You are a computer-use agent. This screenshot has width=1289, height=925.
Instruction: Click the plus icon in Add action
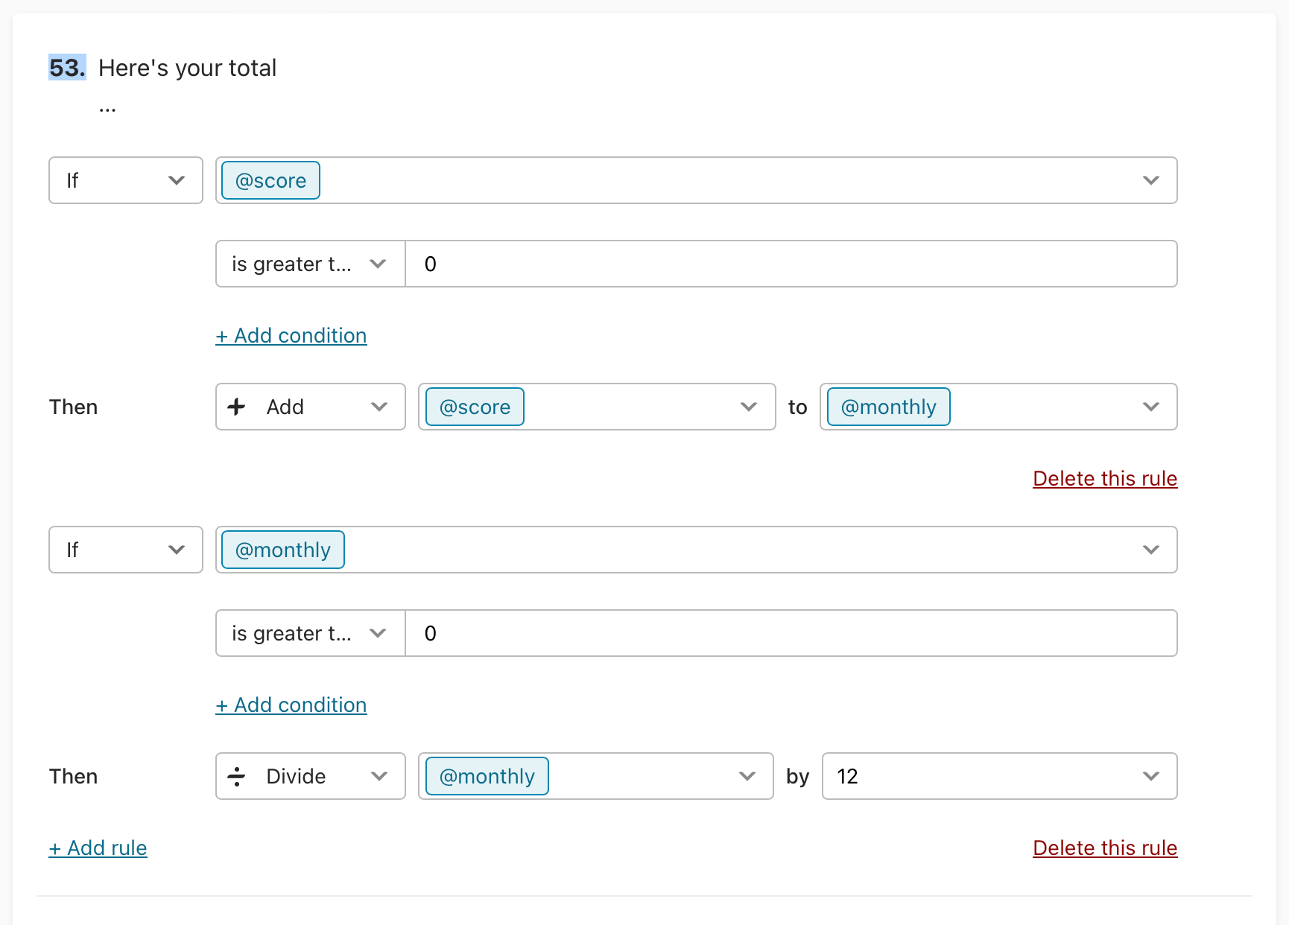click(236, 407)
